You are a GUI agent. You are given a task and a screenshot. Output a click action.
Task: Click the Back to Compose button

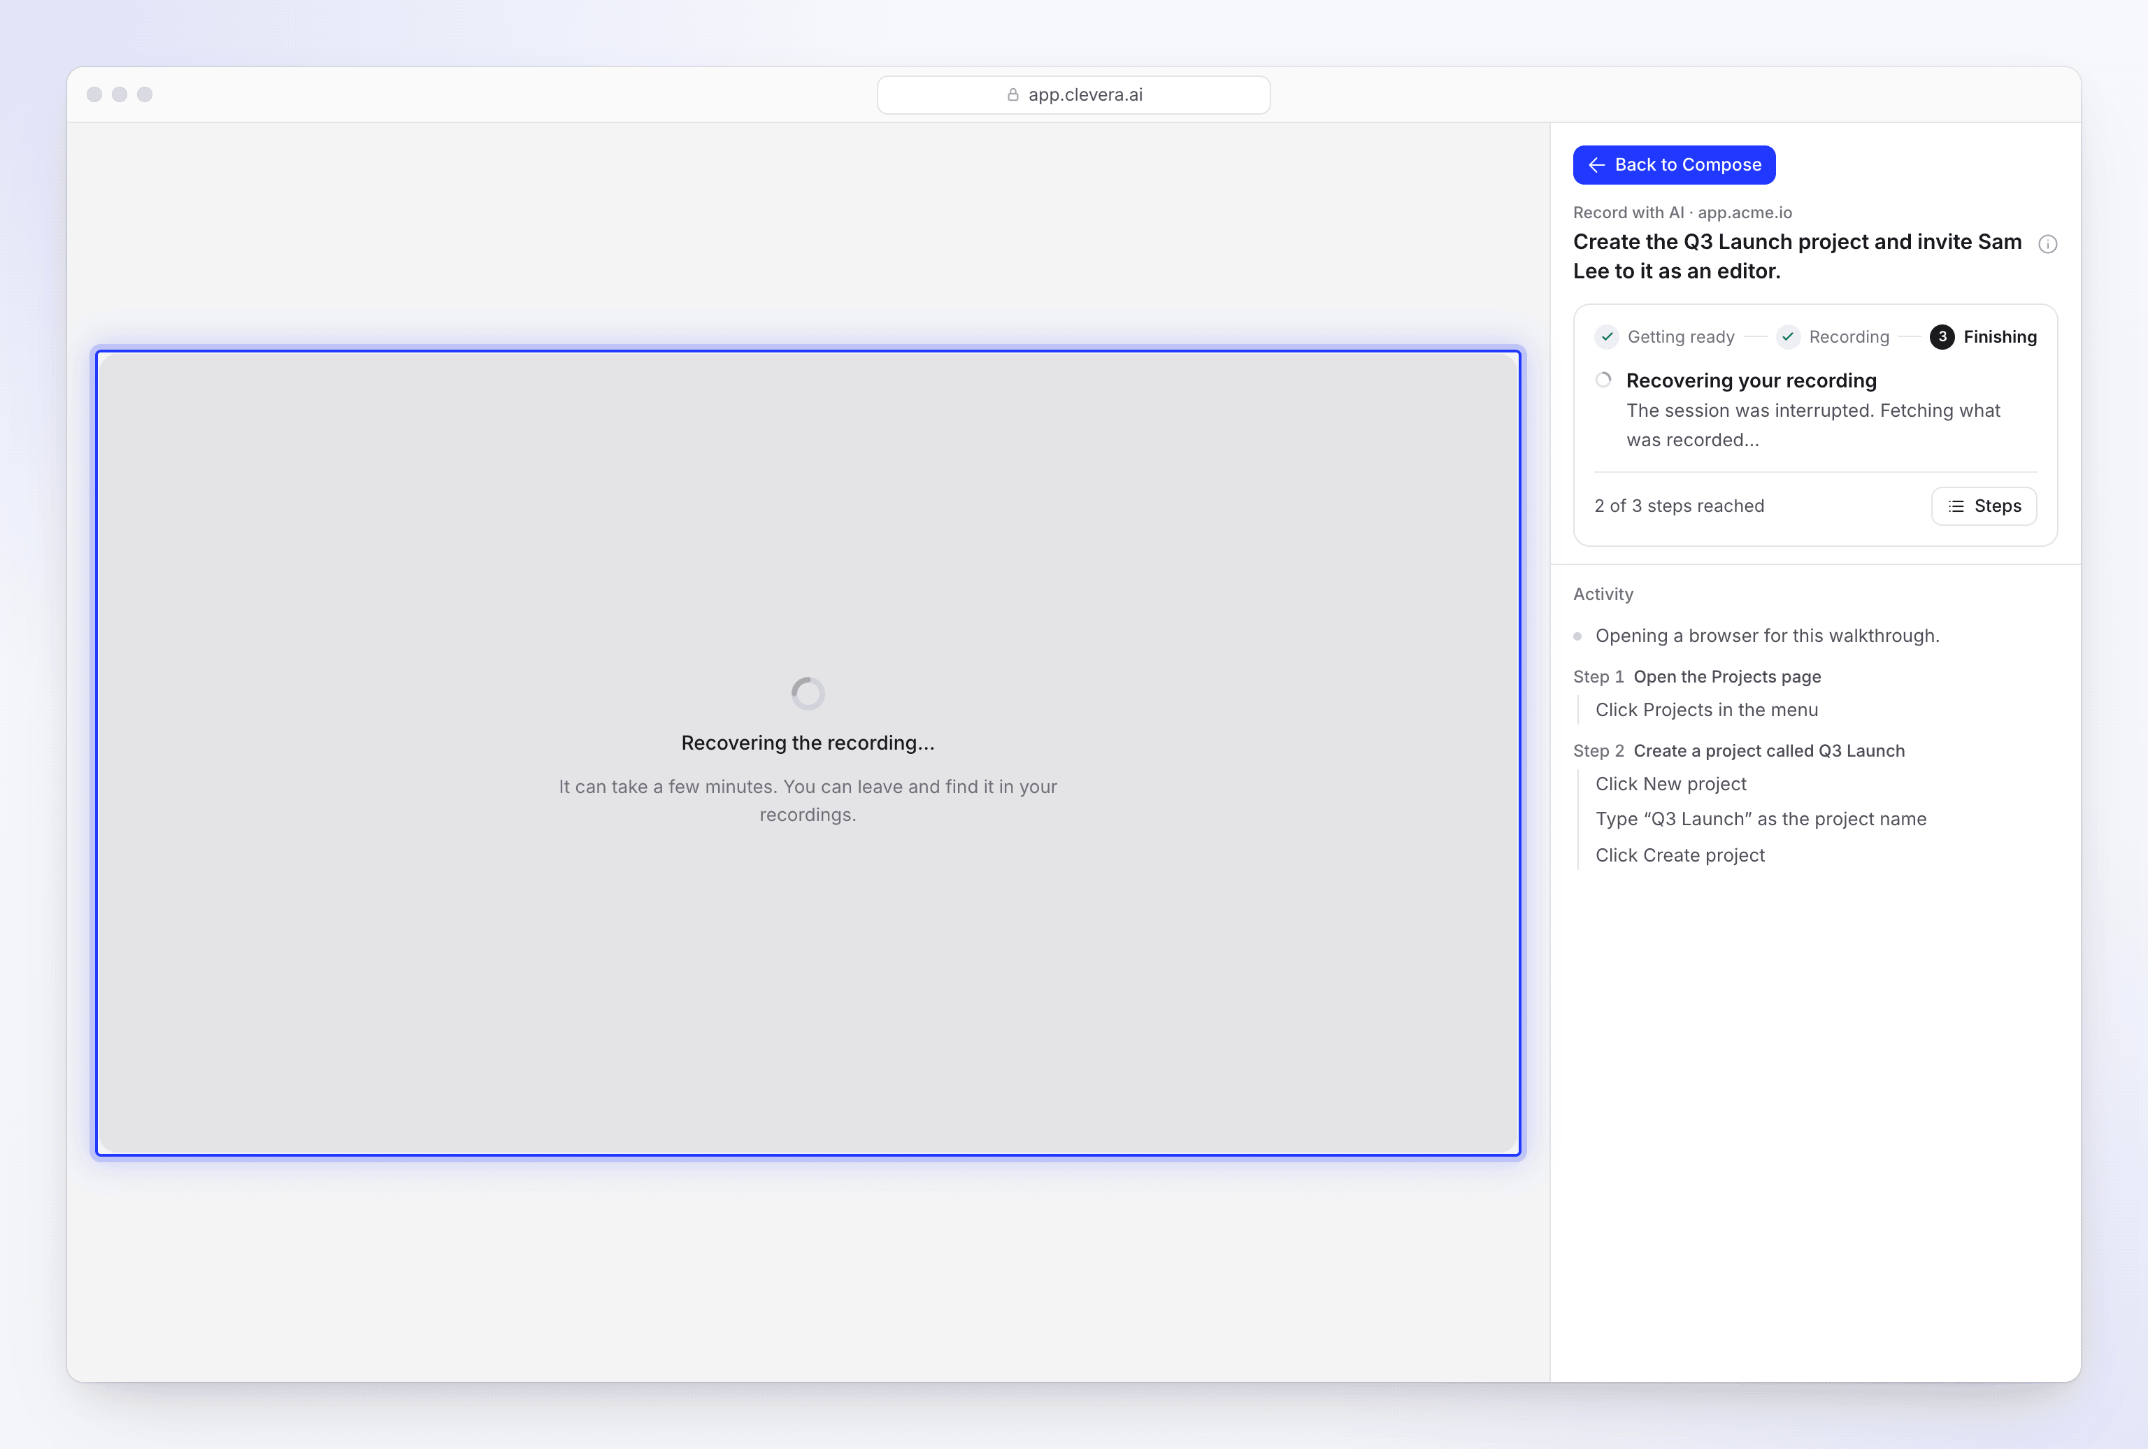point(1673,164)
